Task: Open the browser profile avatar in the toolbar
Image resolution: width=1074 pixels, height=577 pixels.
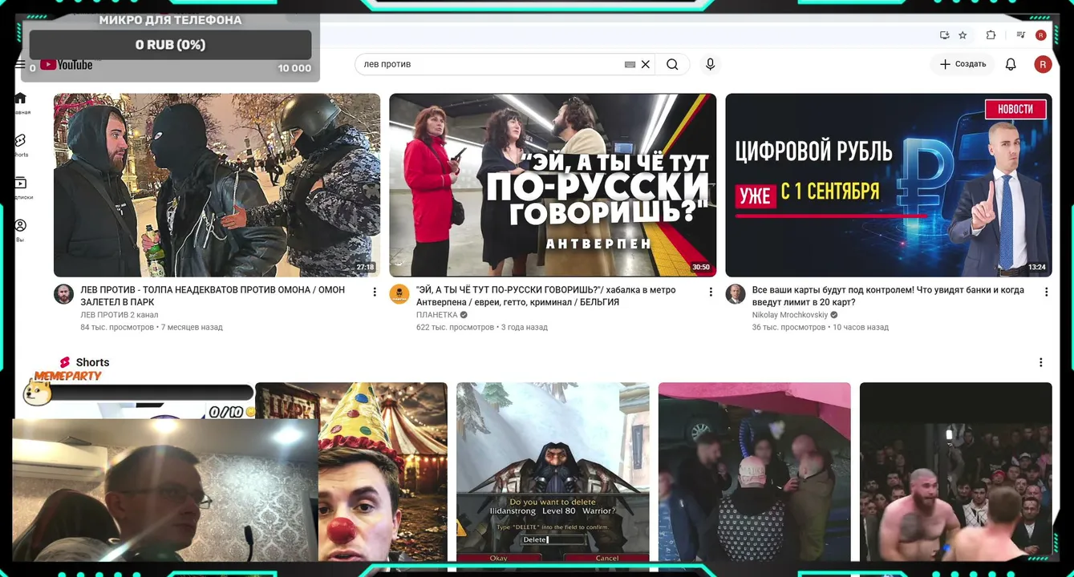Action: [1040, 35]
